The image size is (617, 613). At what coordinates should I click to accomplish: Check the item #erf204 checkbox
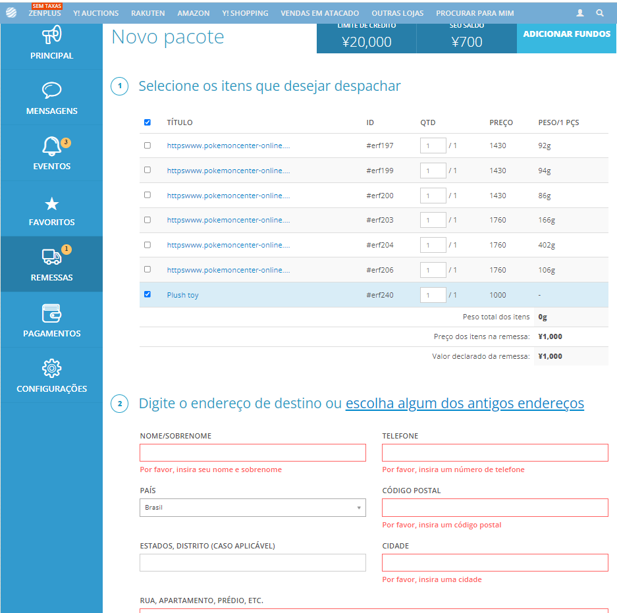pos(147,245)
